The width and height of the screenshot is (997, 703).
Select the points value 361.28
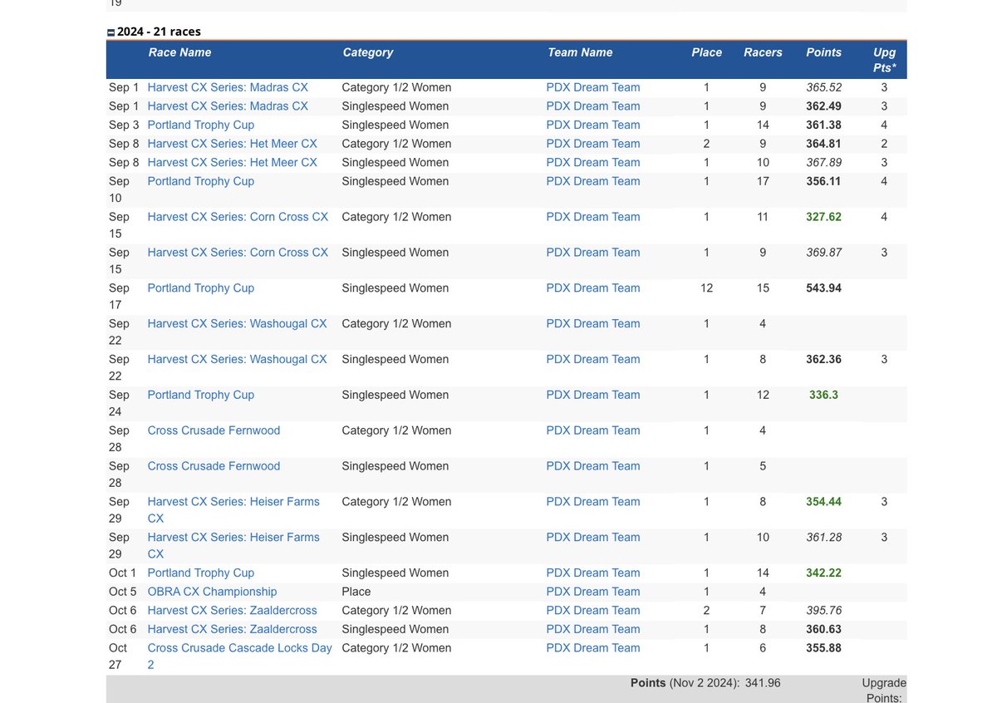point(824,538)
